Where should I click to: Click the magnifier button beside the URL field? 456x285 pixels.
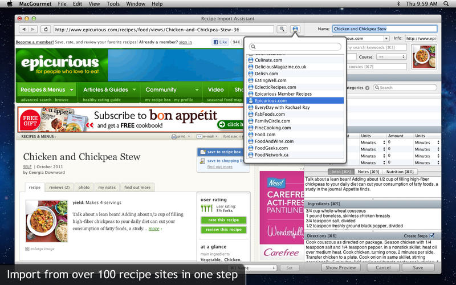tap(282, 29)
